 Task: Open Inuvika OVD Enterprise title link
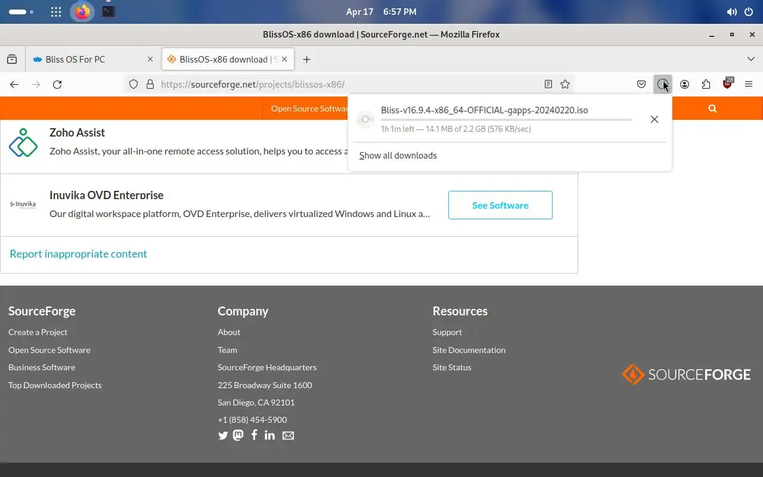coord(106,195)
